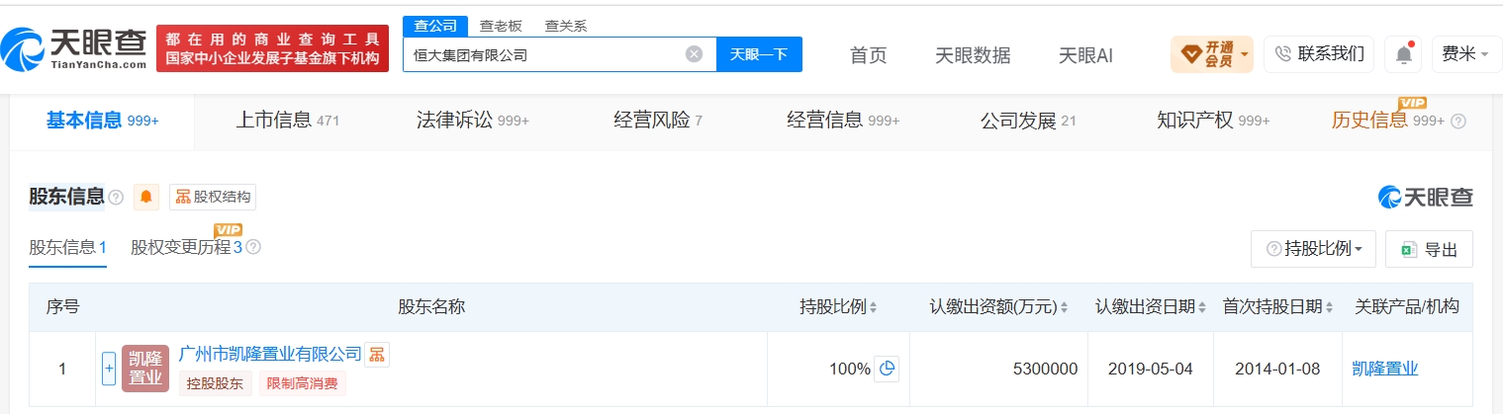
Task: Clear the search box text
Action: click(x=695, y=54)
